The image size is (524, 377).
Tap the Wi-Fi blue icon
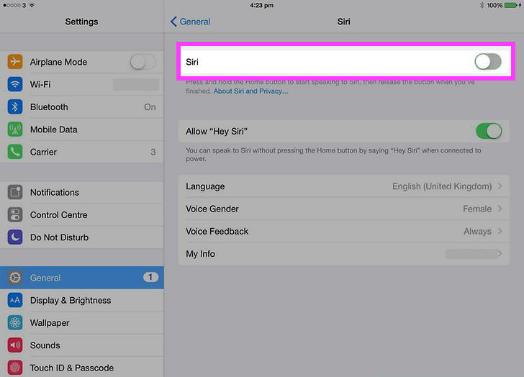point(15,84)
